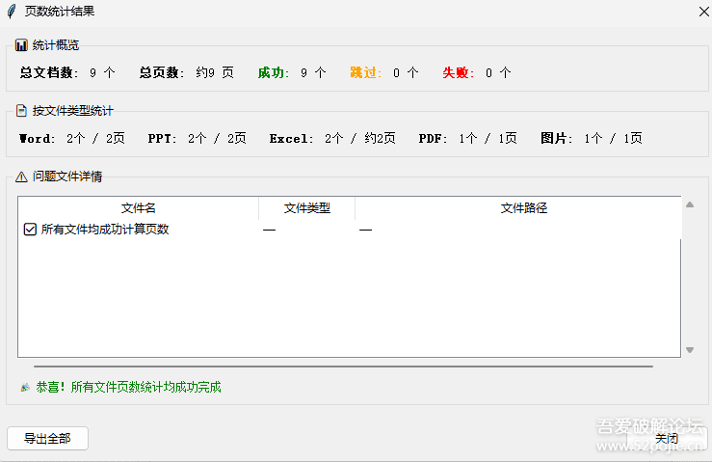The height and width of the screenshot is (462, 712).
Task: Toggle the checkbox for 所有文件均成功计算页数
Action: coord(29,230)
